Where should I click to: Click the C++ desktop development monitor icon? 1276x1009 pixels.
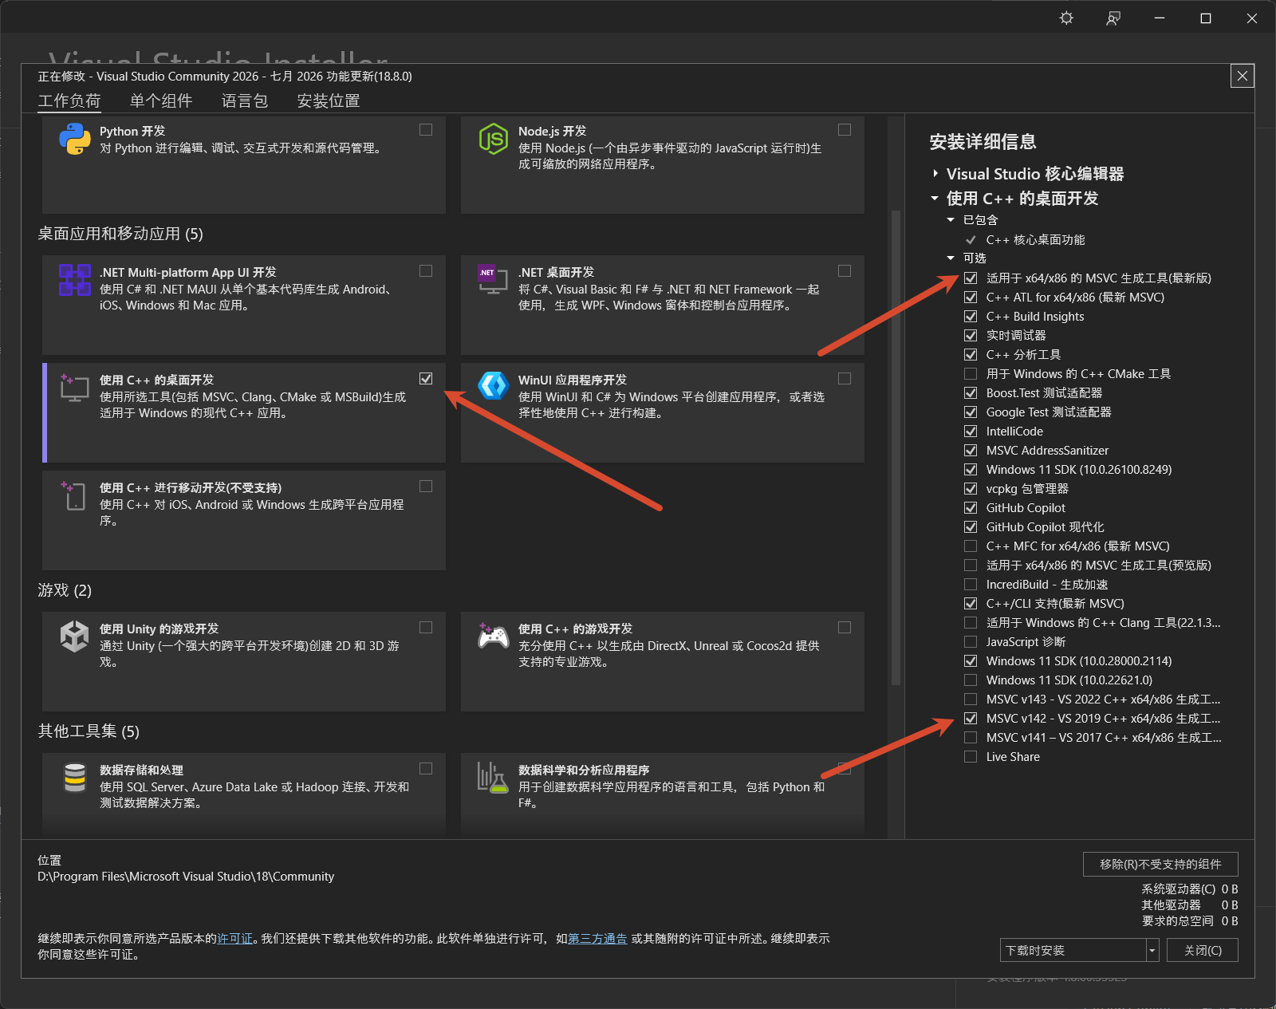(x=75, y=388)
